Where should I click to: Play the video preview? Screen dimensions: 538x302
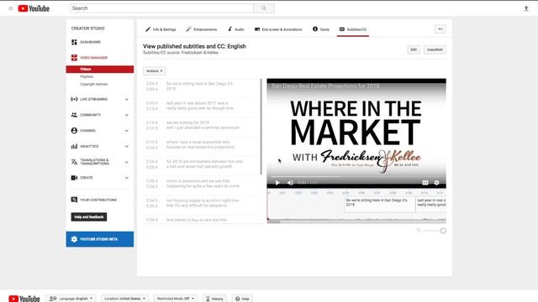coord(277,183)
